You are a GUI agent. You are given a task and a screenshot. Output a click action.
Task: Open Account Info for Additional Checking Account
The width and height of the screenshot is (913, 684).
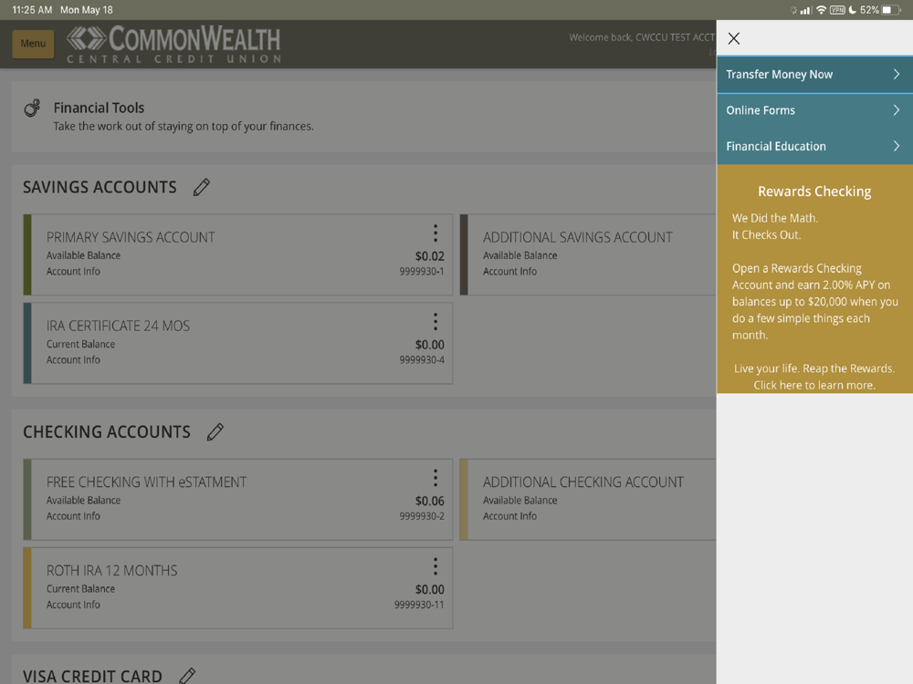click(x=510, y=516)
